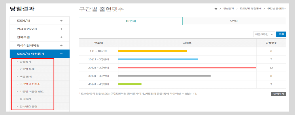The image size is (295, 115).
Task: Click the 조회 search button
Action: [281, 34]
